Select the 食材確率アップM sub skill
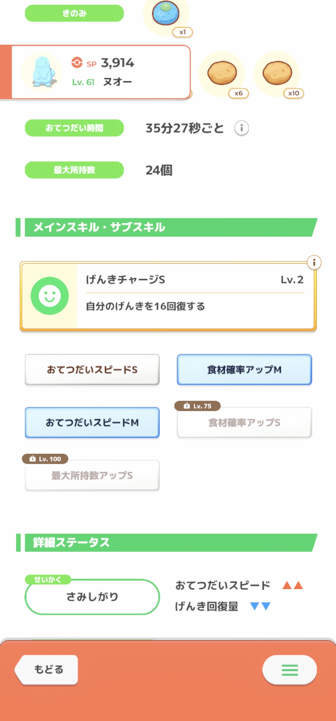The height and width of the screenshot is (721, 336). point(244,370)
